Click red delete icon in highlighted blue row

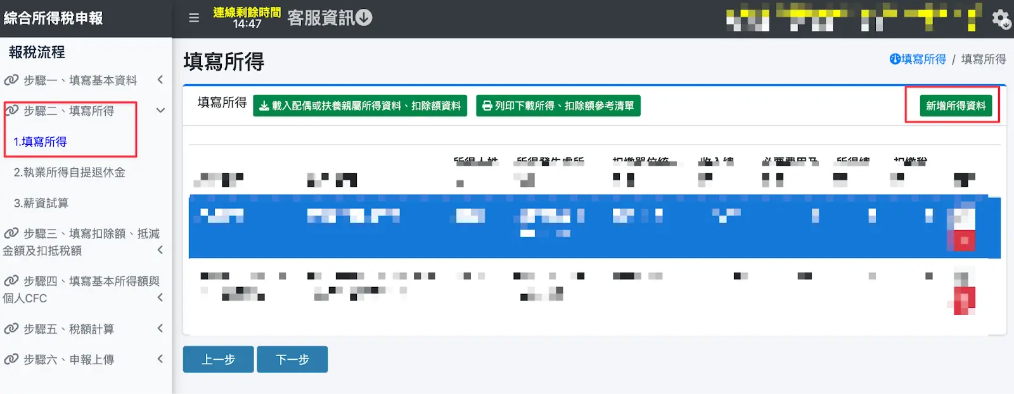click(965, 240)
